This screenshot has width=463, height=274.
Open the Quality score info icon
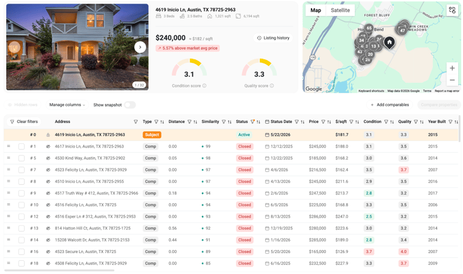[x=272, y=86]
